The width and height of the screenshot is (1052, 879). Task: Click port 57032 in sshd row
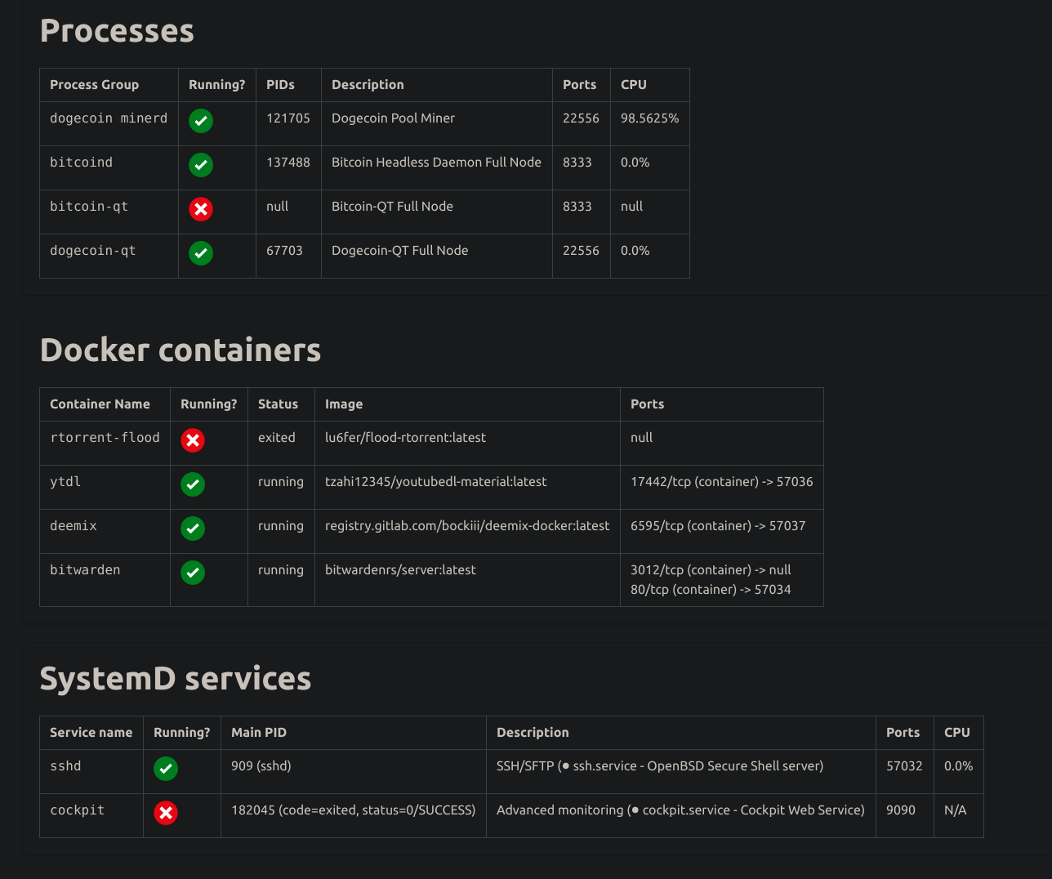(904, 766)
